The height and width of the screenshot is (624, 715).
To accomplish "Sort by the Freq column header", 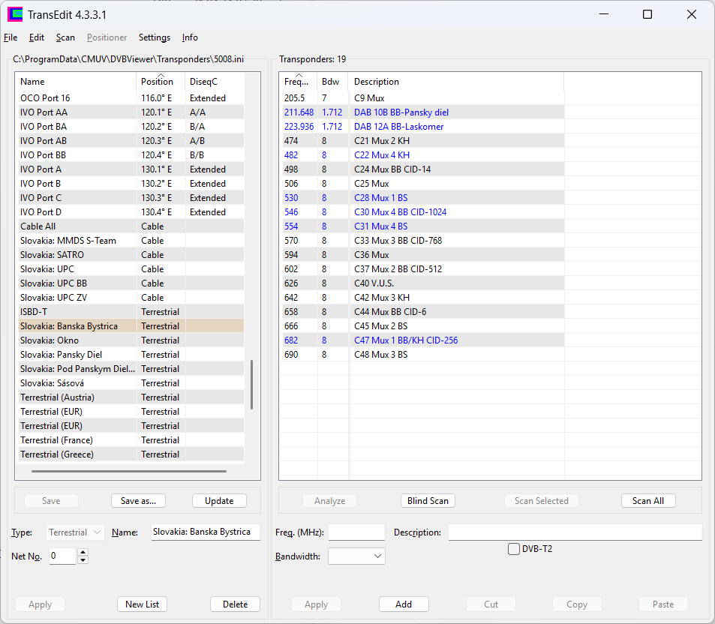I will click(297, 82).
